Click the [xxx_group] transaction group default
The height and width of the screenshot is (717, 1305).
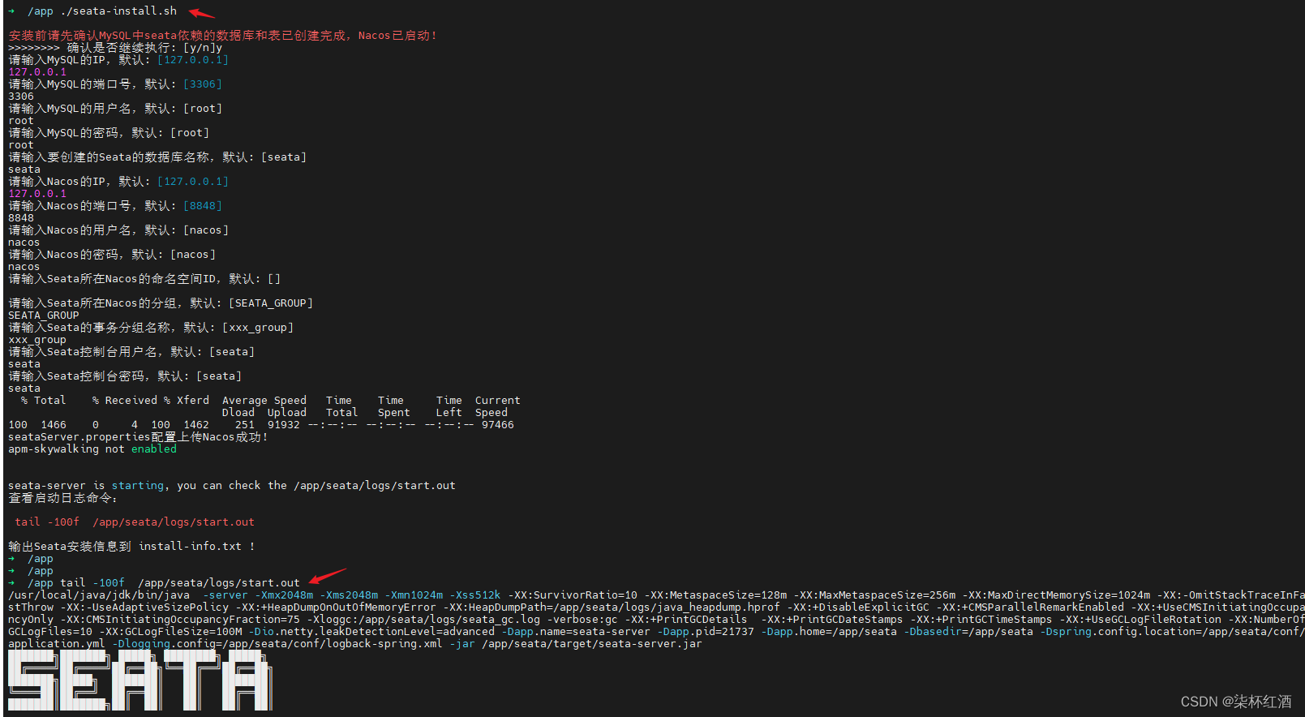[x=258, y=327]
